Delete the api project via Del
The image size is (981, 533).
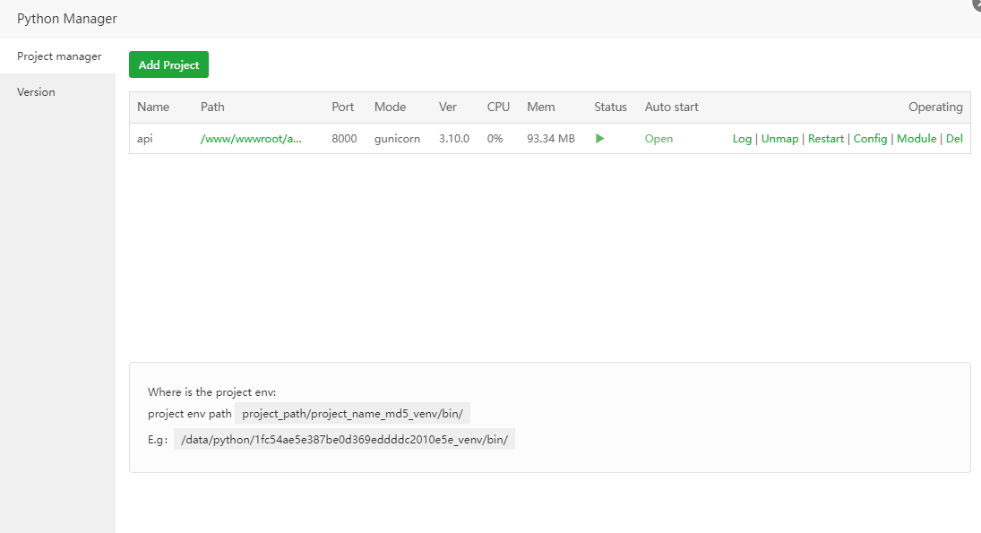tap(954, 139)
